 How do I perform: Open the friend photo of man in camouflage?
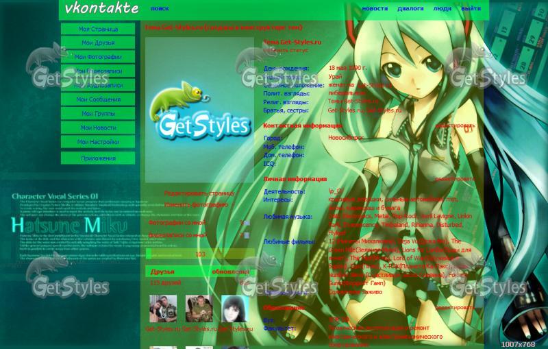coord(199,309)
